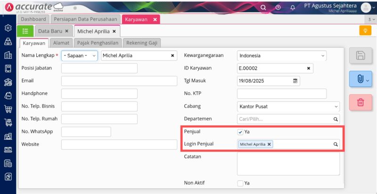The height and width of the screenshot is (194, 377).
Task: Click the green list view icon
Action: coord(25,31)
